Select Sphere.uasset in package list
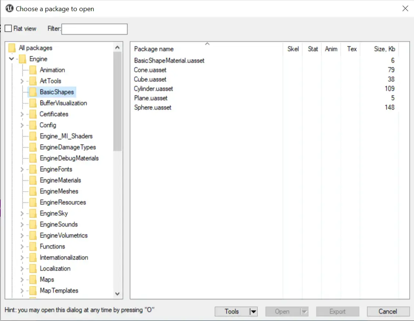The height and width of the screenshot is (321, 414). tap(153, 107)
